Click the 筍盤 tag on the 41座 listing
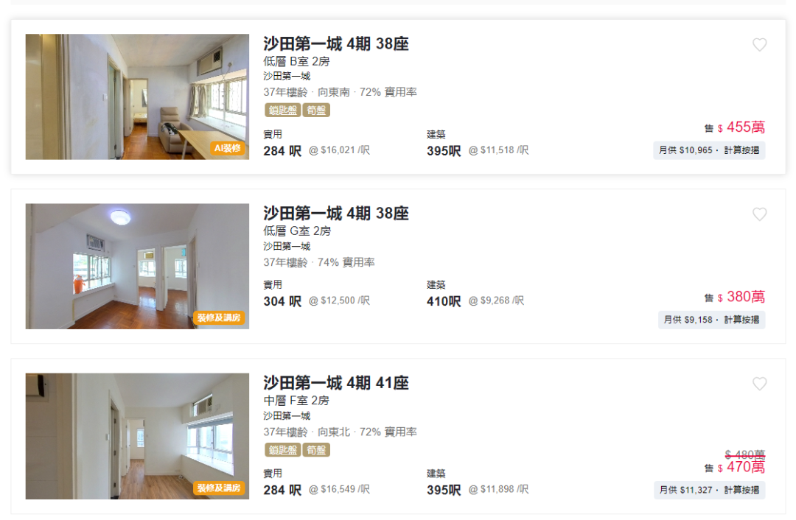Screen dimensions: 796x520 [x=316, y=450]
